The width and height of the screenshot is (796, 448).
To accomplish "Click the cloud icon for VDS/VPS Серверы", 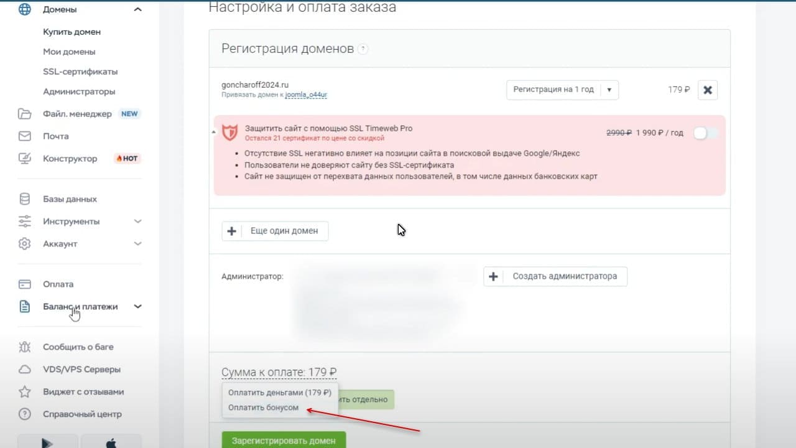I will [x=25, y=370].
